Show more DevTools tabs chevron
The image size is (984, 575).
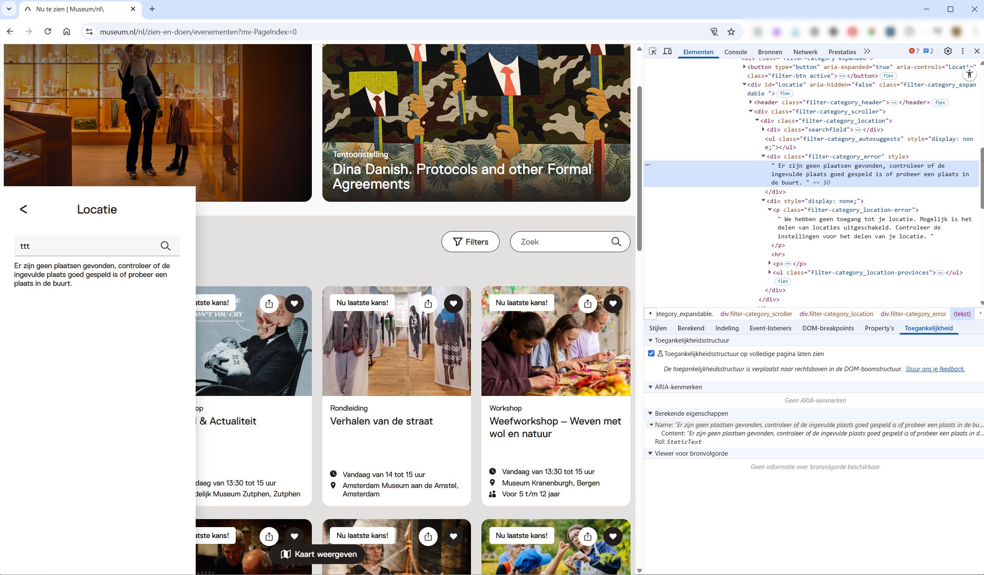(x=867, y=51)
